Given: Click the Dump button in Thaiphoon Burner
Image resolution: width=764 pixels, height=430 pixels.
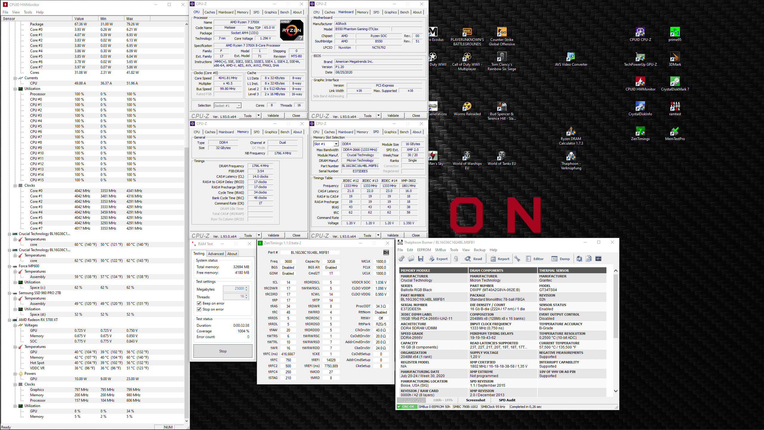Looking at the screenshot, I should (561, 259).
